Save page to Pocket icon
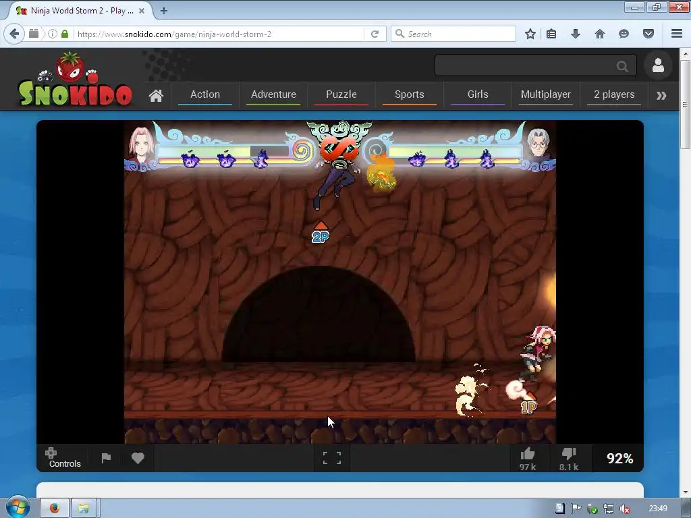Screen dimensions: 691x518 coord(648,34)
